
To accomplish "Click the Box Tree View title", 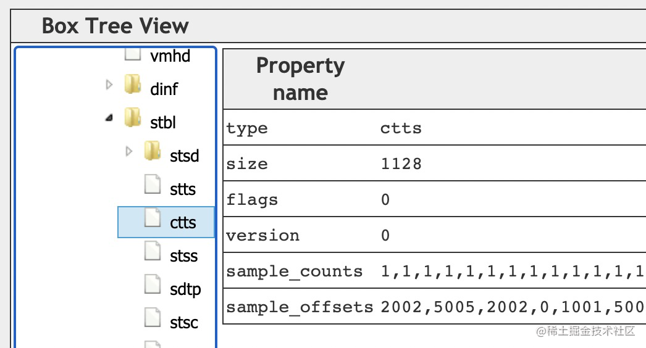I will pos(115,26).
